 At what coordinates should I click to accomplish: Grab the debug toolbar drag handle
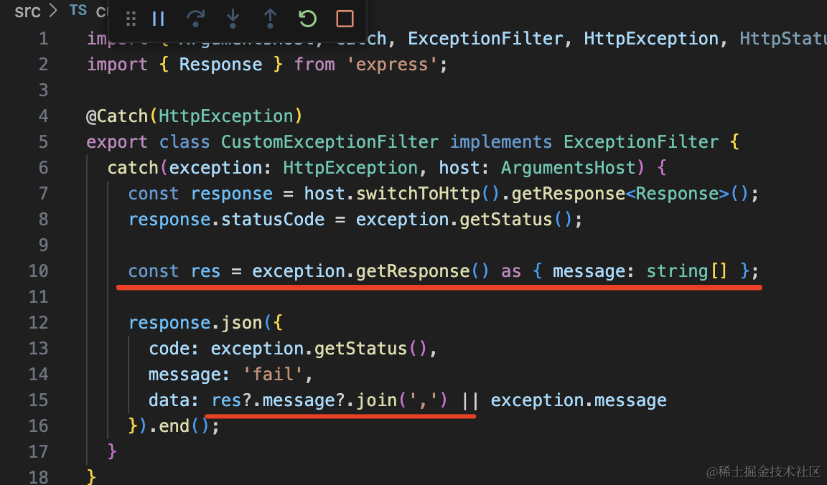click(131, 19)
